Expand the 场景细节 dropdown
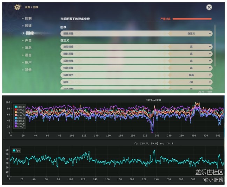 click(x=210, y=75)
